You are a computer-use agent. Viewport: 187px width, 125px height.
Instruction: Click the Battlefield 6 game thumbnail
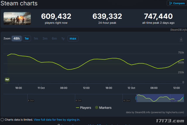(x=17, y=18)
